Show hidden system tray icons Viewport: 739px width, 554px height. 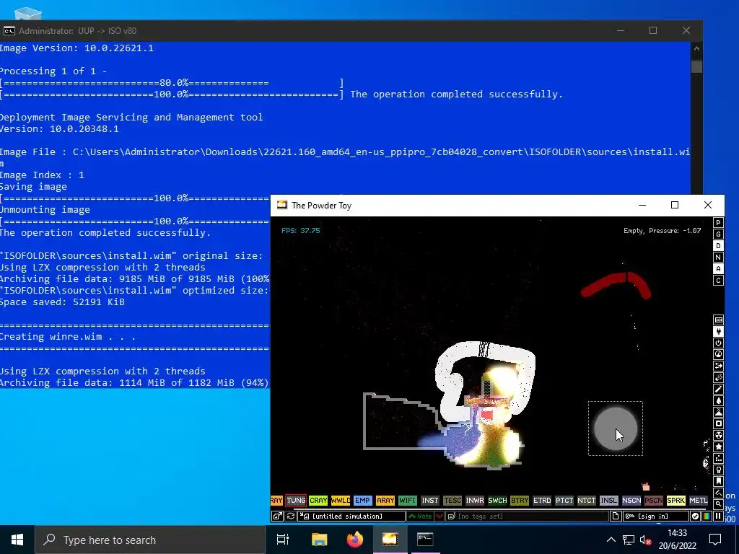click(x=611, y=540)
